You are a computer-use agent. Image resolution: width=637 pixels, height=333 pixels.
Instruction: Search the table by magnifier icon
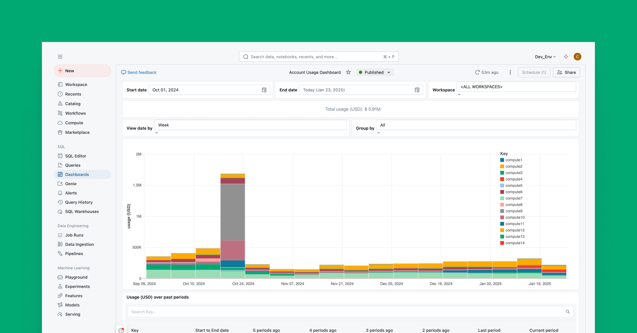click(567, 312)
